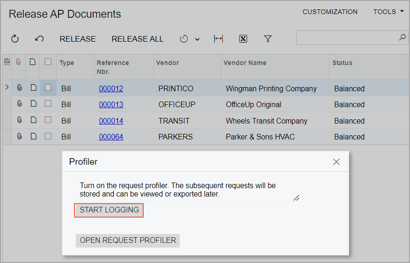Screen dimensions: 410x263
Task: Close the Profiler dialog
Action: pyautogui.click(x=336, y=162)
